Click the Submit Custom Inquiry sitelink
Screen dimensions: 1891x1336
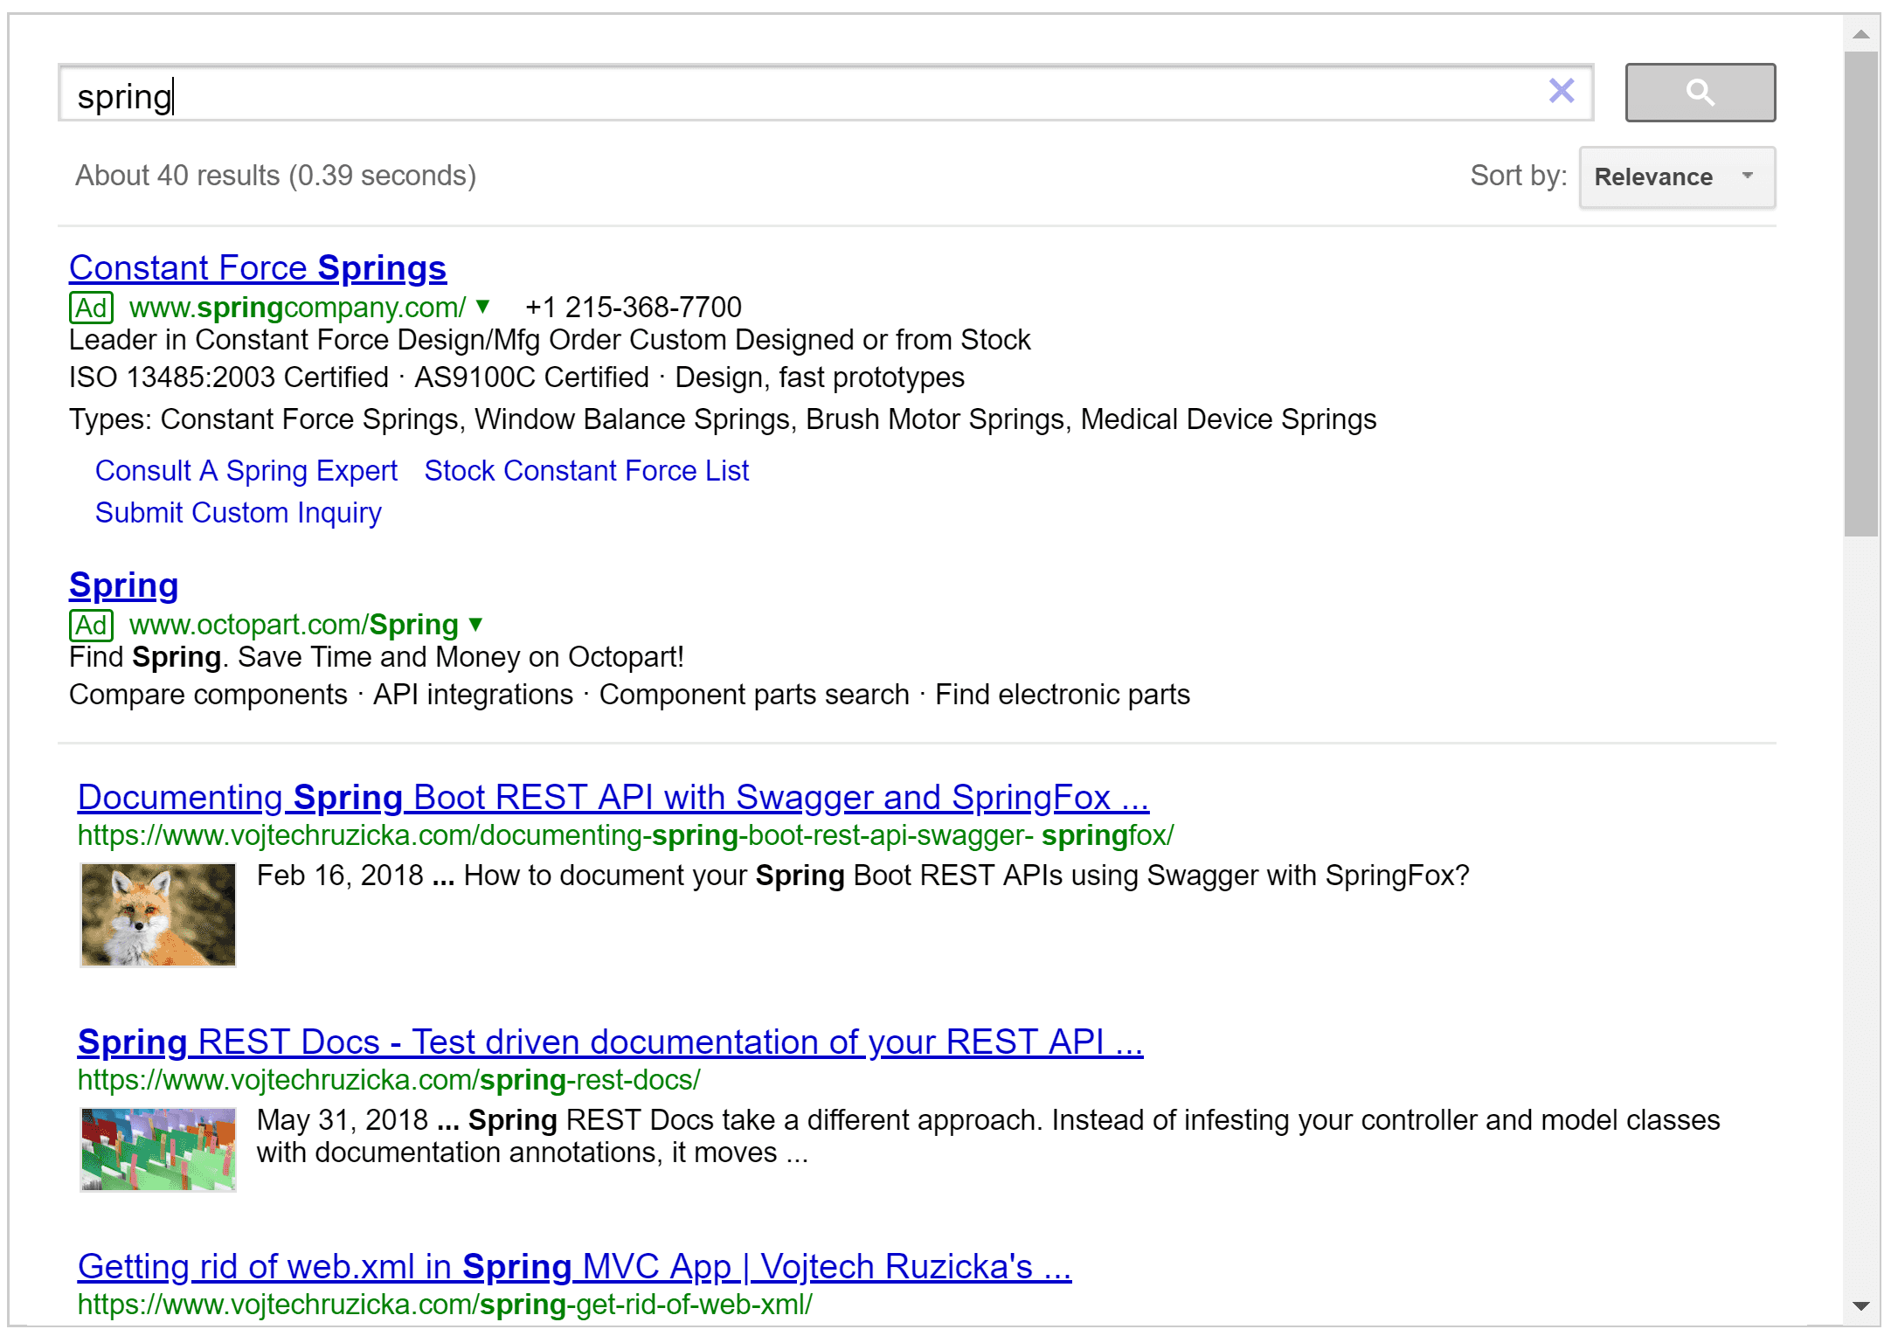[x=238, y=512]
